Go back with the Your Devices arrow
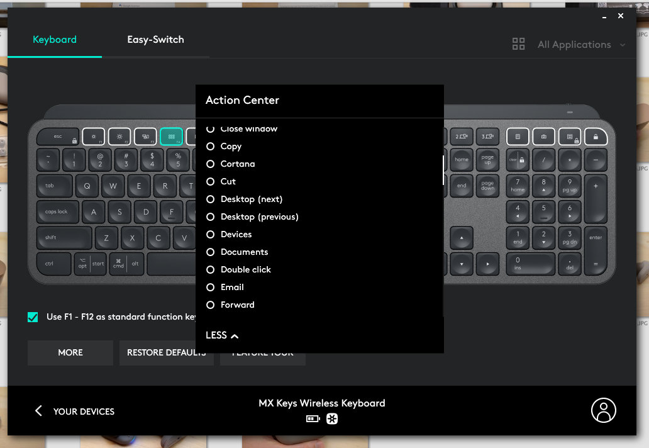This screenshot has height=448, width=649. click(x=38, y=411)
